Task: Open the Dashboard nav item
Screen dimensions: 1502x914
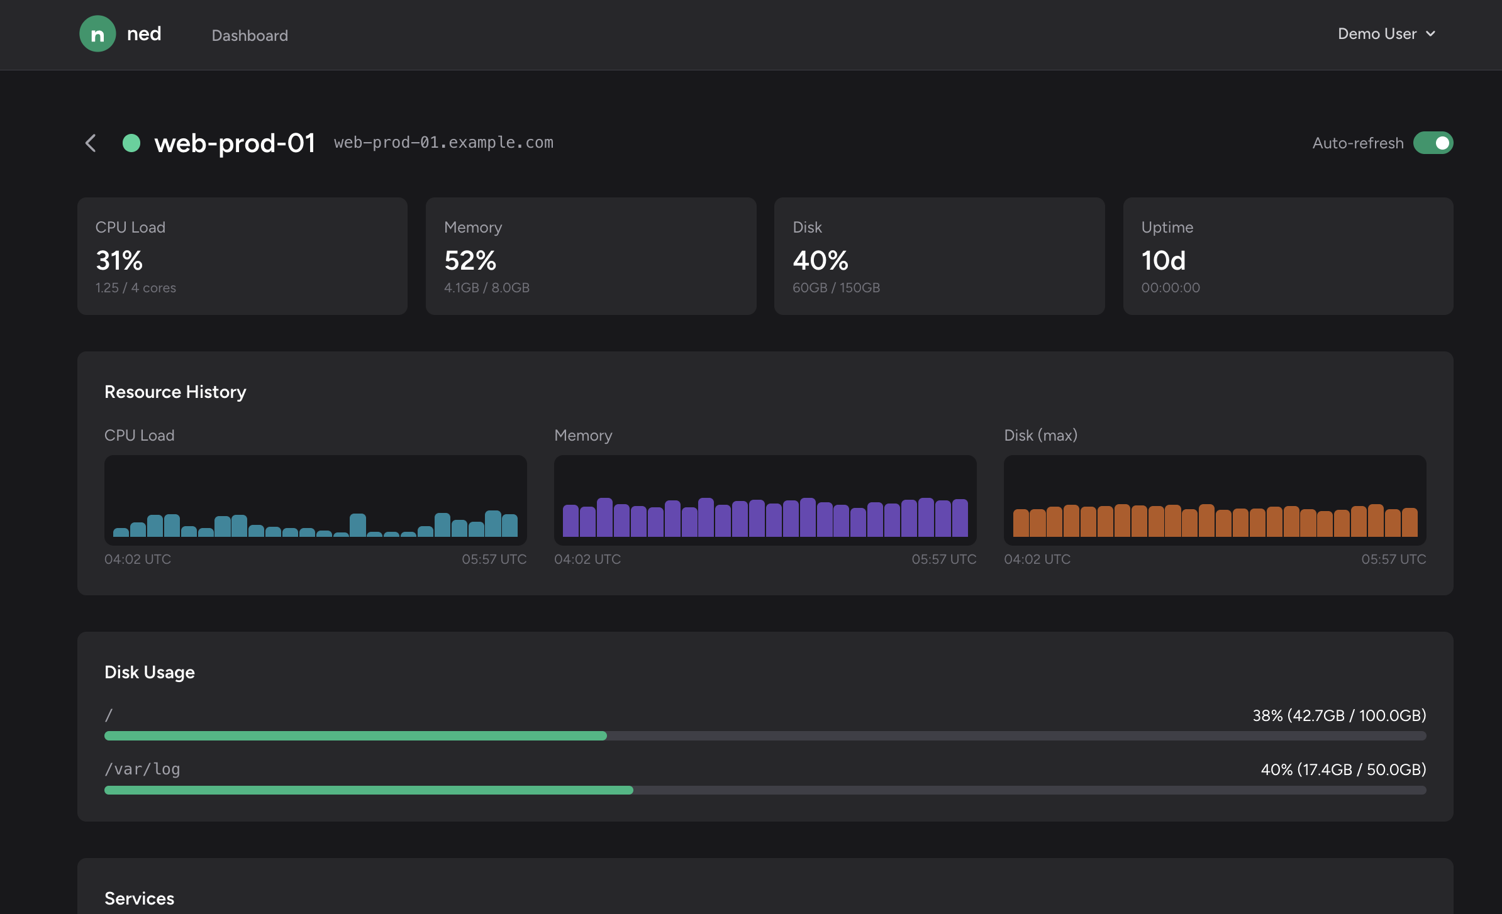Action: (x=250, y=36)
